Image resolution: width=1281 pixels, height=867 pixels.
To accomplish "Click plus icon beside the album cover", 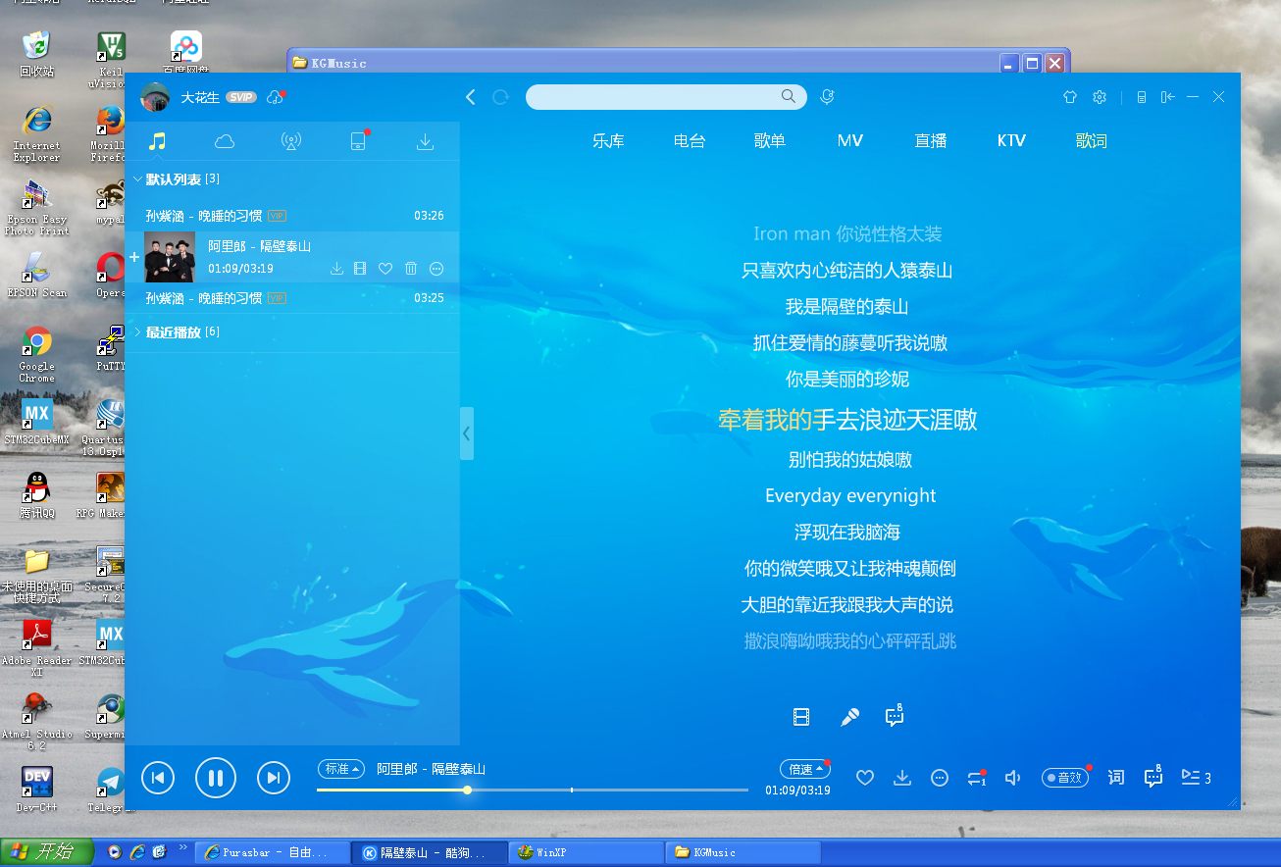I will 134,257.
